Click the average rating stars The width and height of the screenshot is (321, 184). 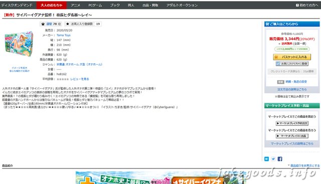coord(63,79)
